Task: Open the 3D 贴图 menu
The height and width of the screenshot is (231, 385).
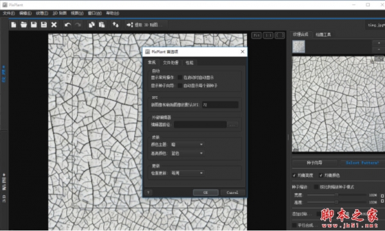Action: tap(60, 13)
